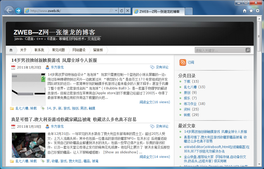Open the 订阅 subscribe link
264x169 pixels.
[x=191, y=62]
